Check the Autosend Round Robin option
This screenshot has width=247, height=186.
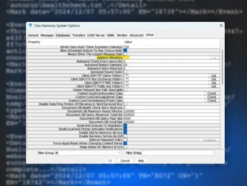[125, 72]
